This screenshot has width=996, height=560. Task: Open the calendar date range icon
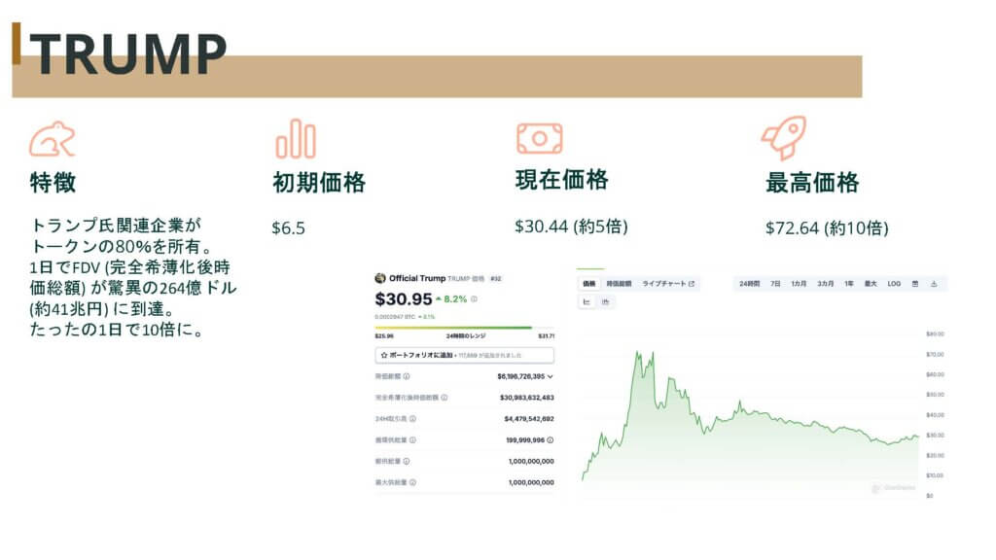point(915,284)
